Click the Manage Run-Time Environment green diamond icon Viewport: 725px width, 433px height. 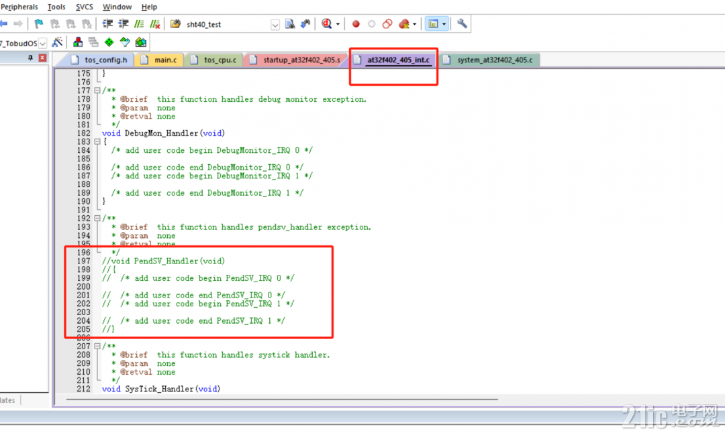(x=109, y=42)
